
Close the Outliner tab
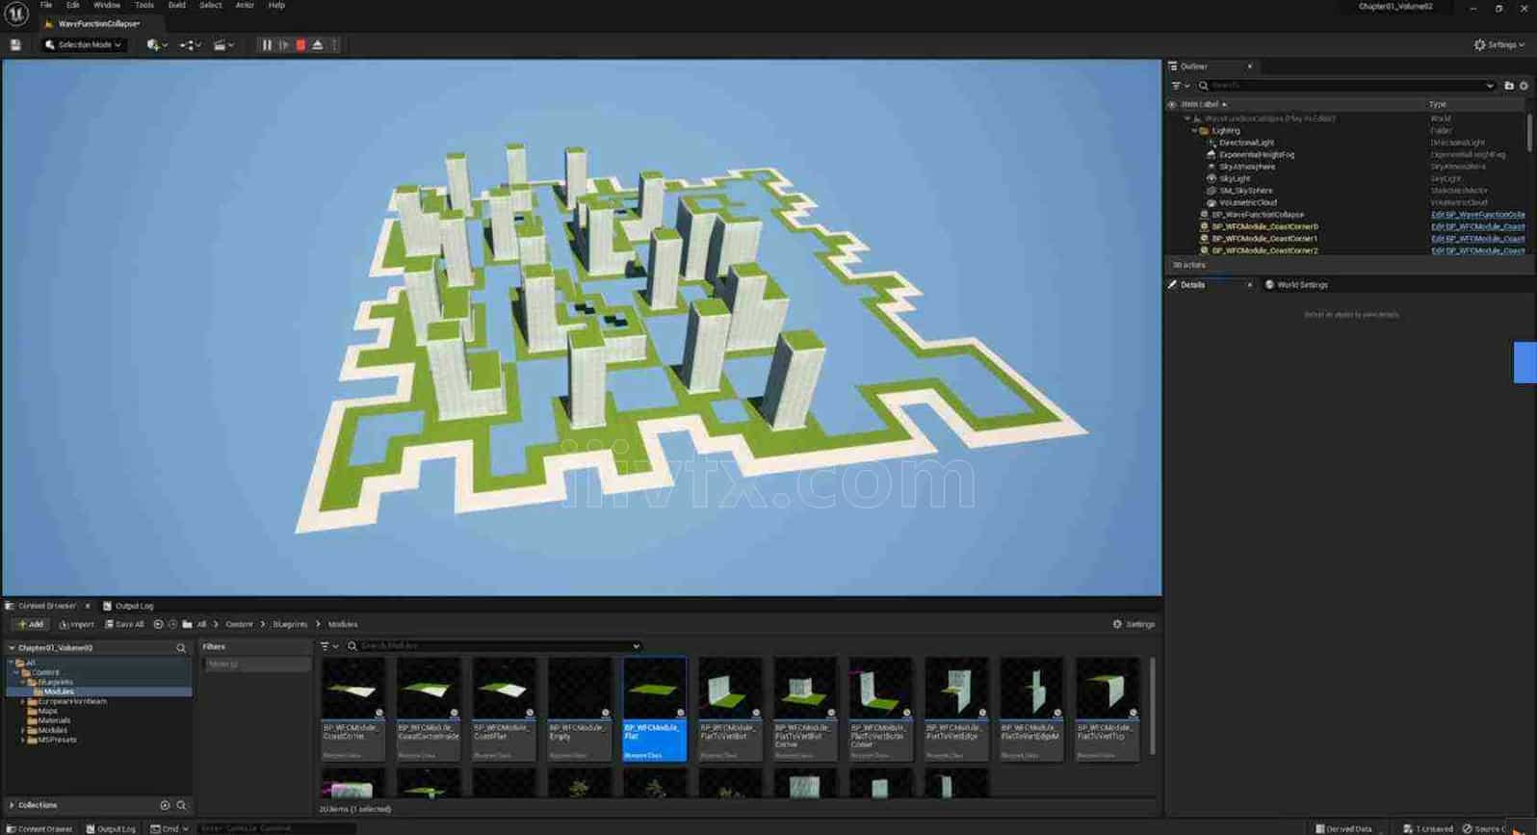(1250, 66)
